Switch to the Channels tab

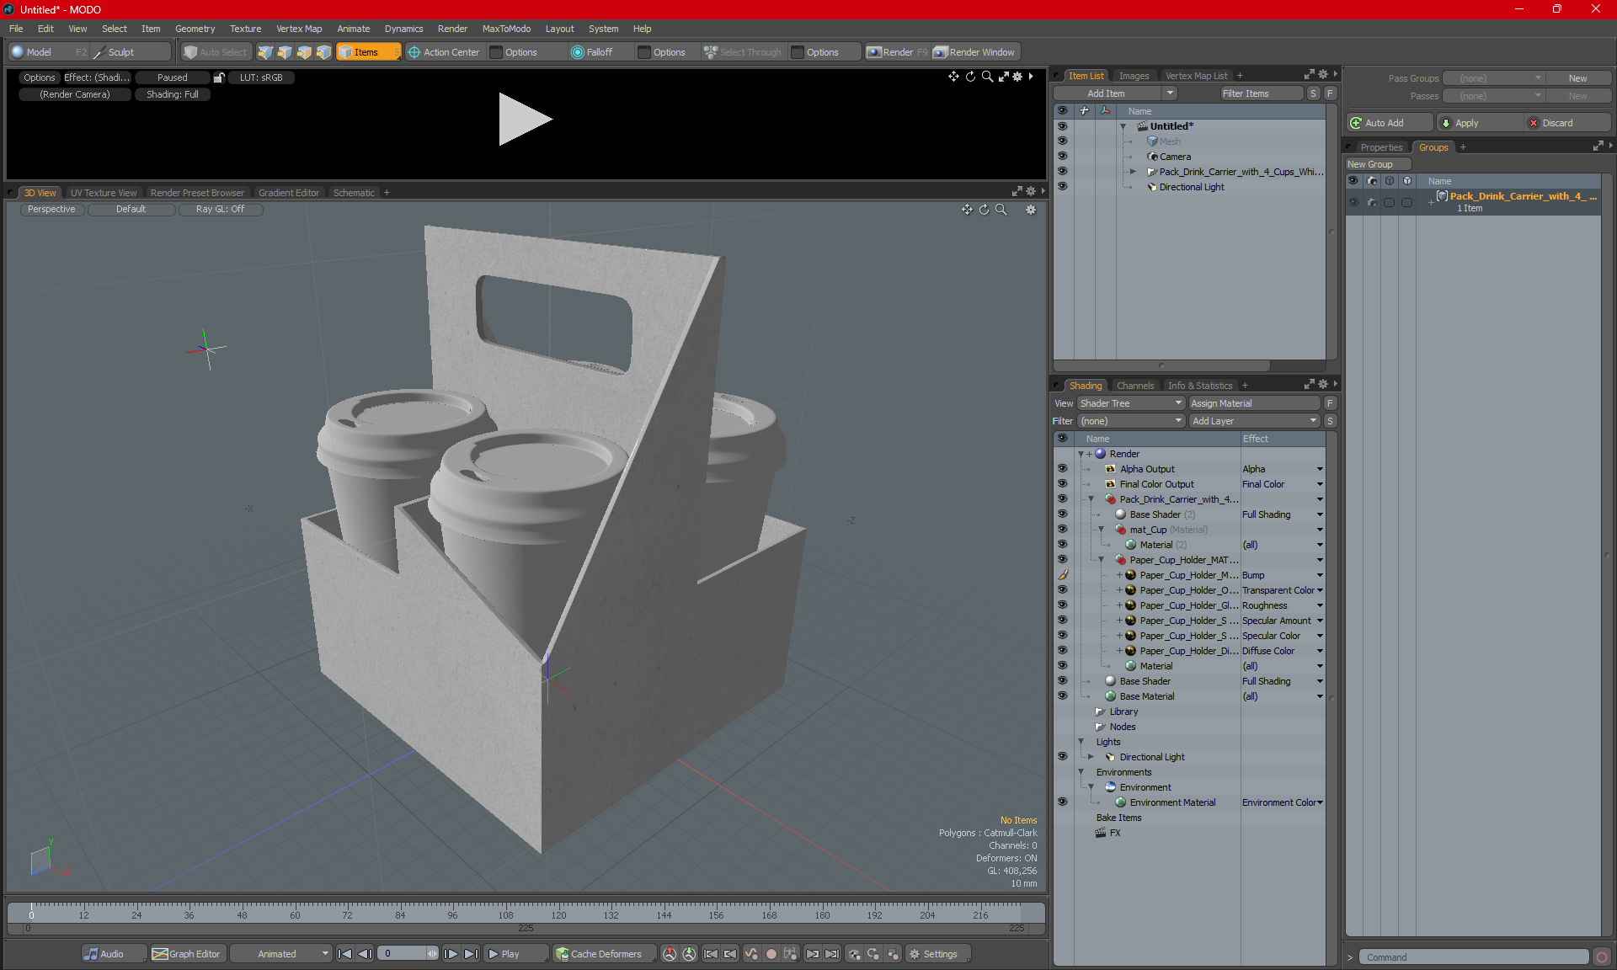pyautogui.click(x=1135, y=386)
